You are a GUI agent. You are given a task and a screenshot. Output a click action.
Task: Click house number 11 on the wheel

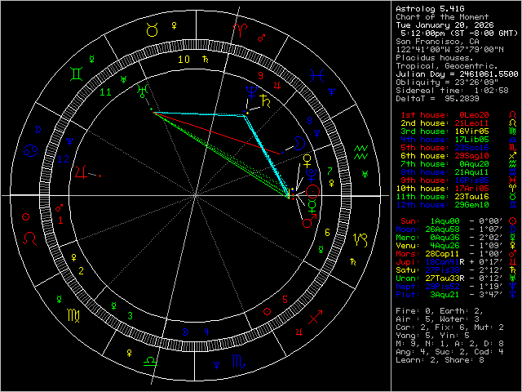click(105, 92)
